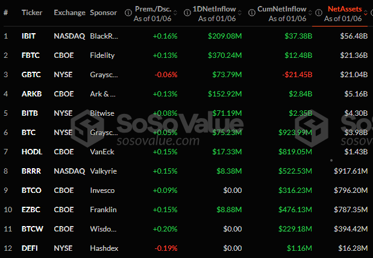
Task: Click the VanEck sponsor cell
Action: coord(102,152)
